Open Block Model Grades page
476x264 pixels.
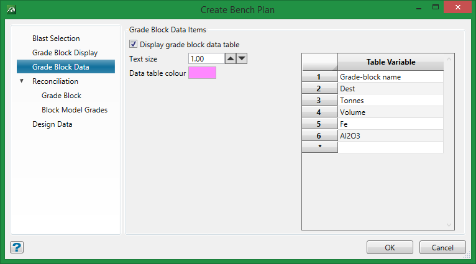tap(75, 110)
